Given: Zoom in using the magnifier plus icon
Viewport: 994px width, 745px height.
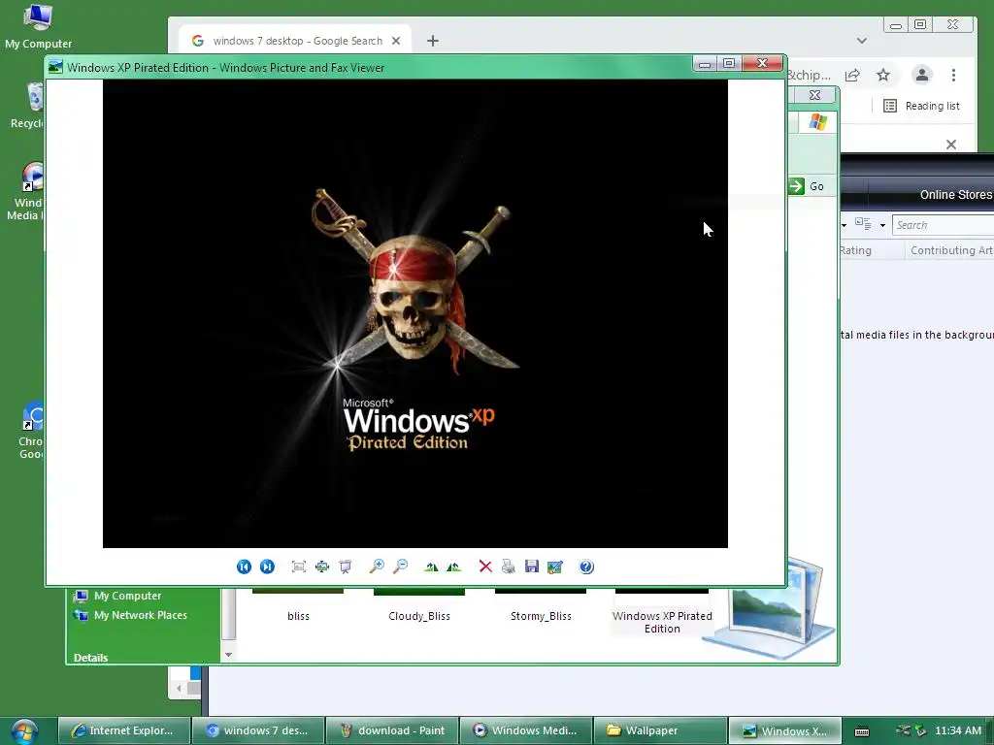Looking at the screenshot, I should (x=377, y=567).
